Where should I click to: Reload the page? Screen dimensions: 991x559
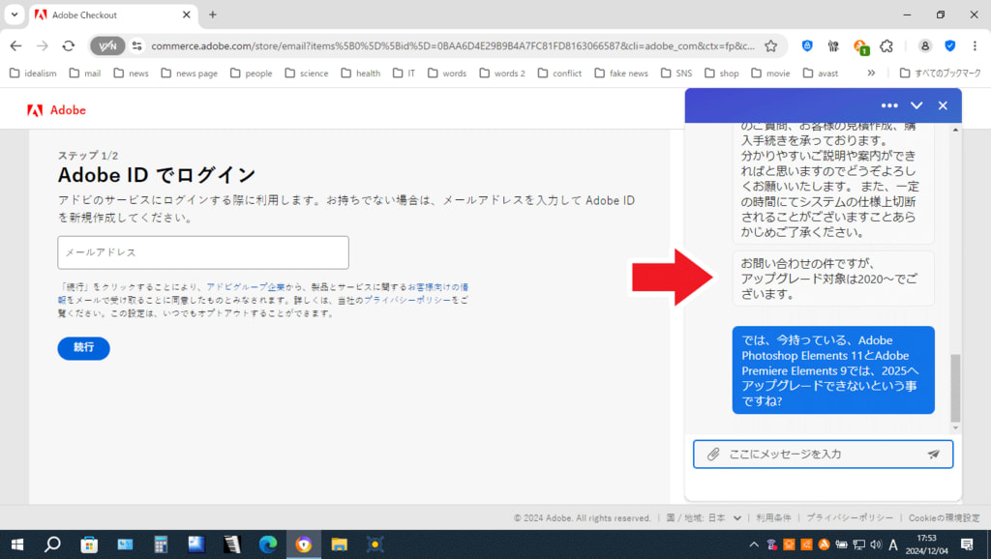coord(69,45)
